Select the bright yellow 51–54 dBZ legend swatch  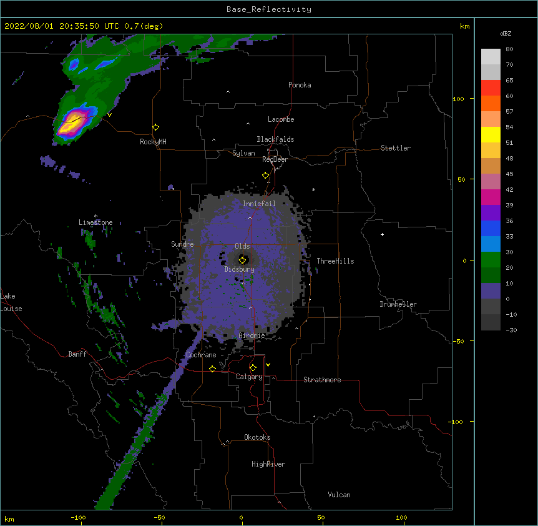coord(491,134)
